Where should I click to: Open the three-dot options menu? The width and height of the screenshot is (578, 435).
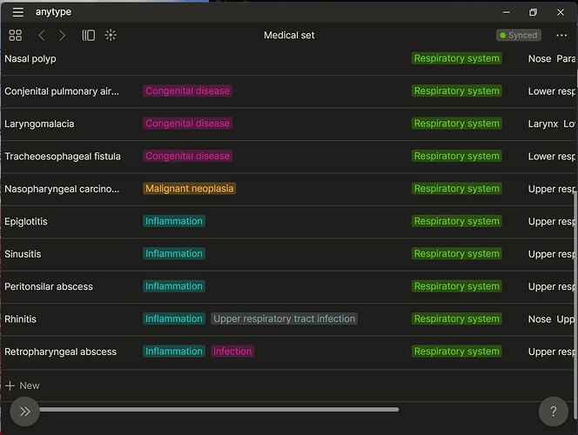tap(561, 35)
